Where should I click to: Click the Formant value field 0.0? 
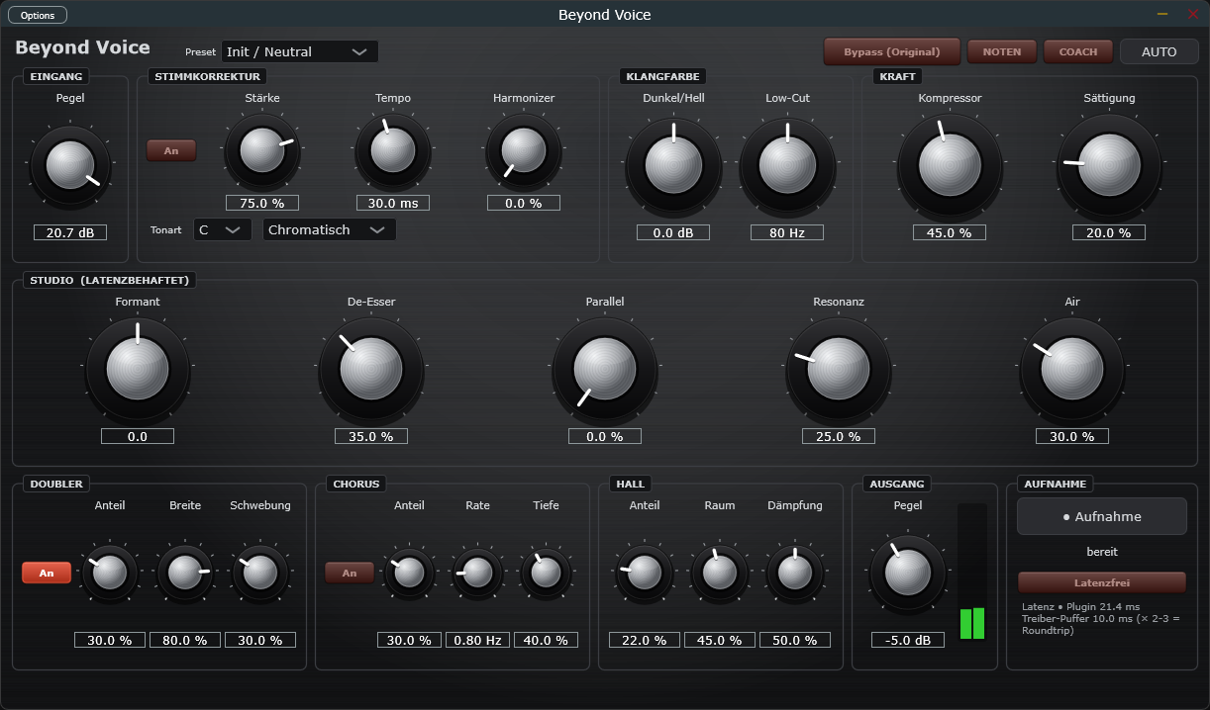pos(138,436)
